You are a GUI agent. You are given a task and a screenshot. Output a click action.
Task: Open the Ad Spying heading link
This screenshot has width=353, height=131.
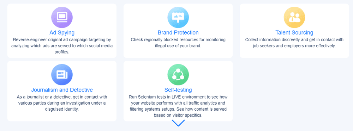(62, 33)
